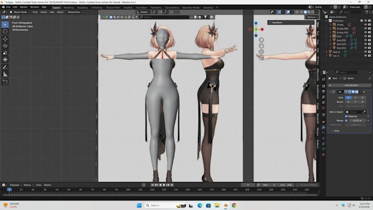Switch to the UV Editing workspace tab

point(97,8)
